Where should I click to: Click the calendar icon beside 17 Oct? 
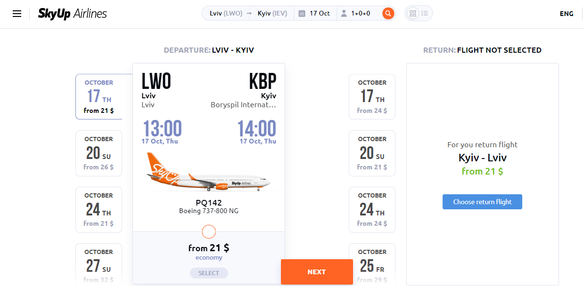click(302, 14)
